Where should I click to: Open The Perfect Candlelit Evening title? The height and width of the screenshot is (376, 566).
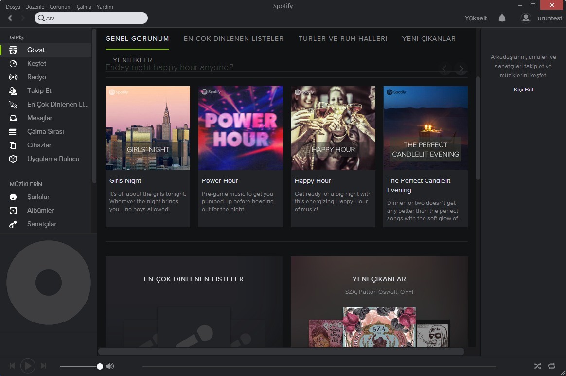click(419, 185)
